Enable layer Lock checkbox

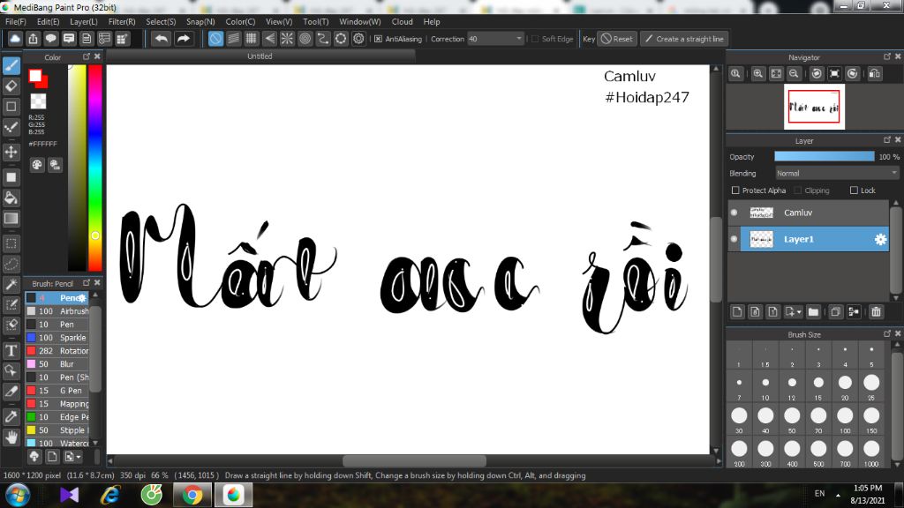[854, 190]
